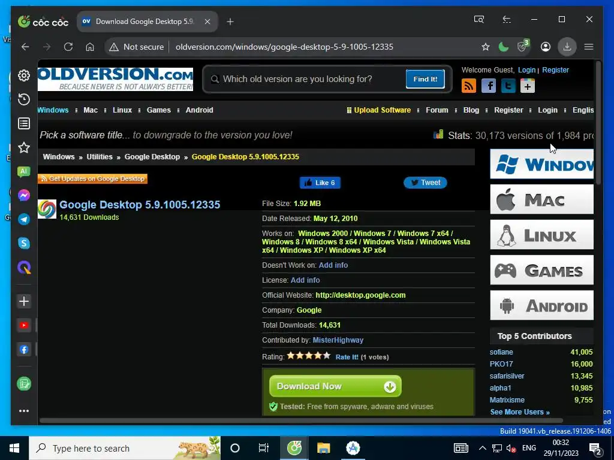The image size is (614, 460).
Task: Open Facebook from the sidebar
Action: (24, 350)
